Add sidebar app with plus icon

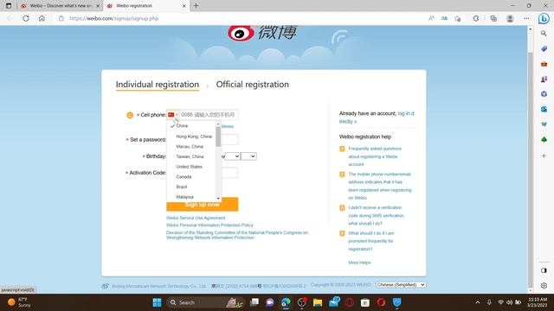coord(544,155)
